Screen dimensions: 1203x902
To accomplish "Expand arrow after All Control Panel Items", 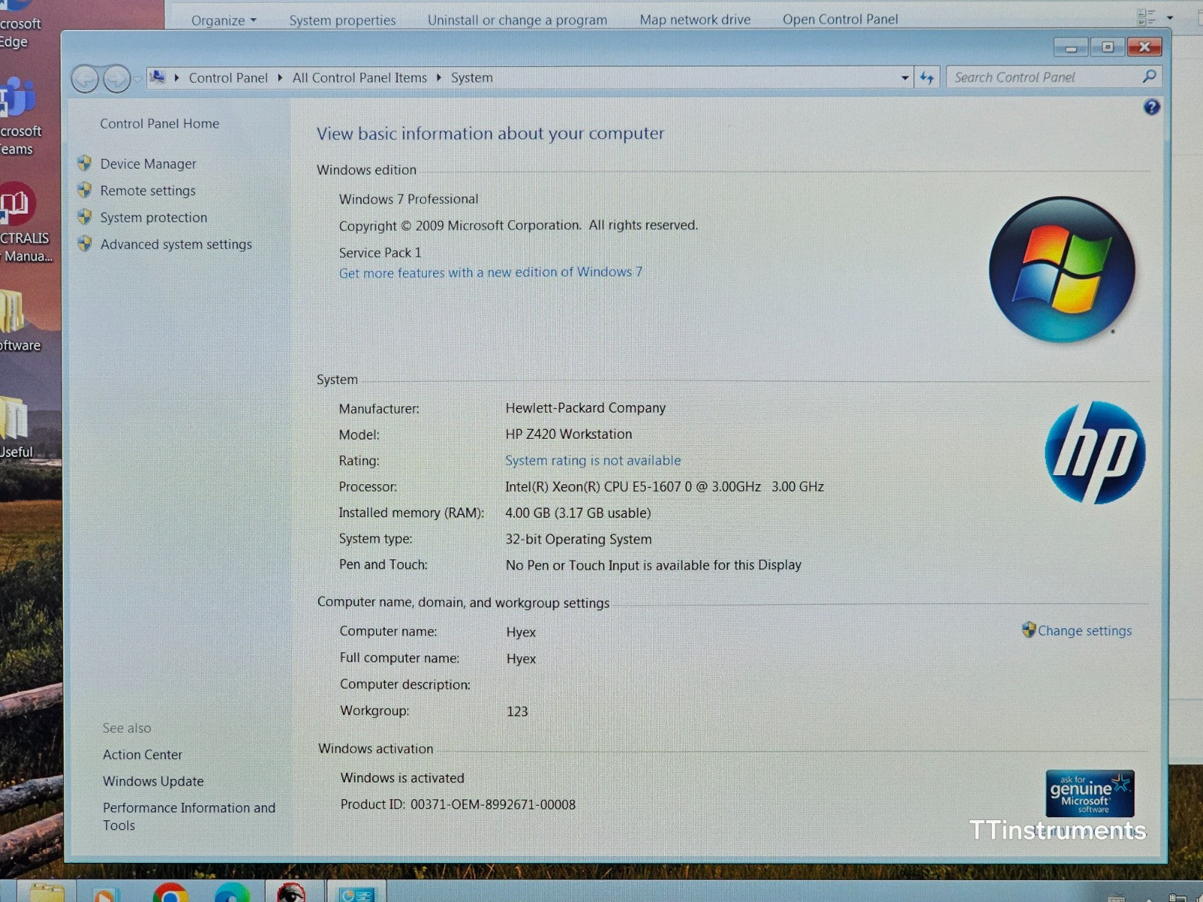I will [x=439, y=77].
